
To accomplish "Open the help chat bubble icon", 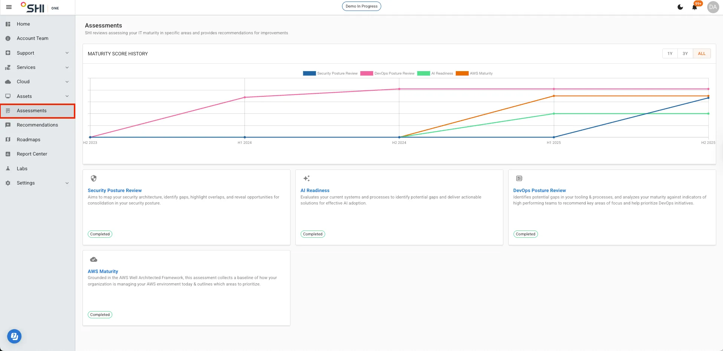I will pos(14,336).
